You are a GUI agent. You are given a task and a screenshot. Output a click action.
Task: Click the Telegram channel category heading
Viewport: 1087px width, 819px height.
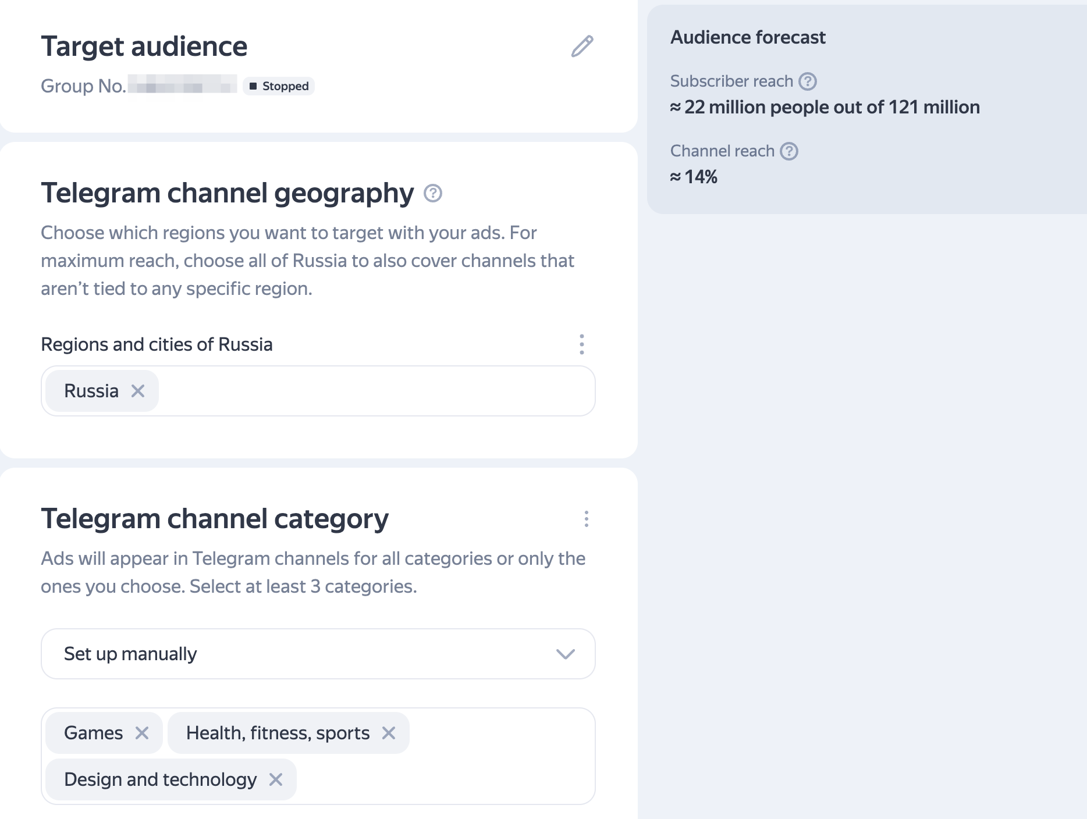[215, 519]
